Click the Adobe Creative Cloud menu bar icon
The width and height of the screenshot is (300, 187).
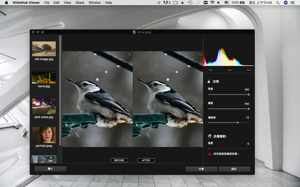pyautogui.click(x=167, y=3)
